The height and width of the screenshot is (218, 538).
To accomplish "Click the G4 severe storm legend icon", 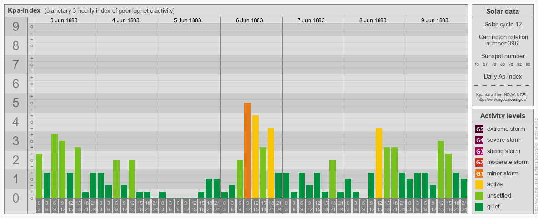I will pyautogui.click(x=479, y=140).
